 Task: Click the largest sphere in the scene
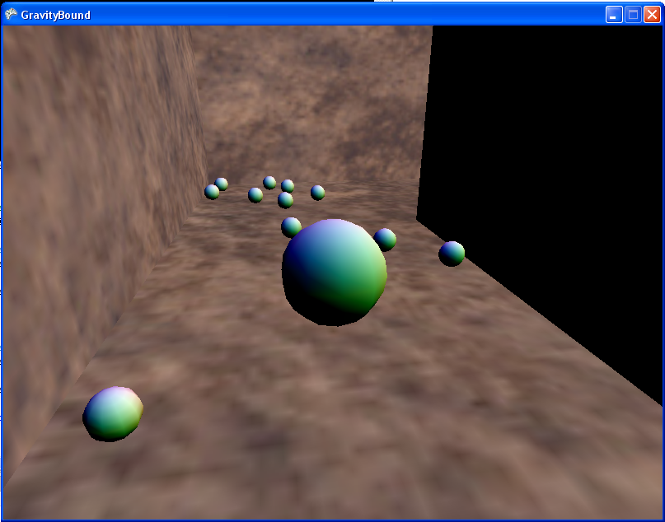tap(335, 273)
